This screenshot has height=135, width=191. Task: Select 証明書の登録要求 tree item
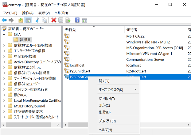[x=28, y=111]
